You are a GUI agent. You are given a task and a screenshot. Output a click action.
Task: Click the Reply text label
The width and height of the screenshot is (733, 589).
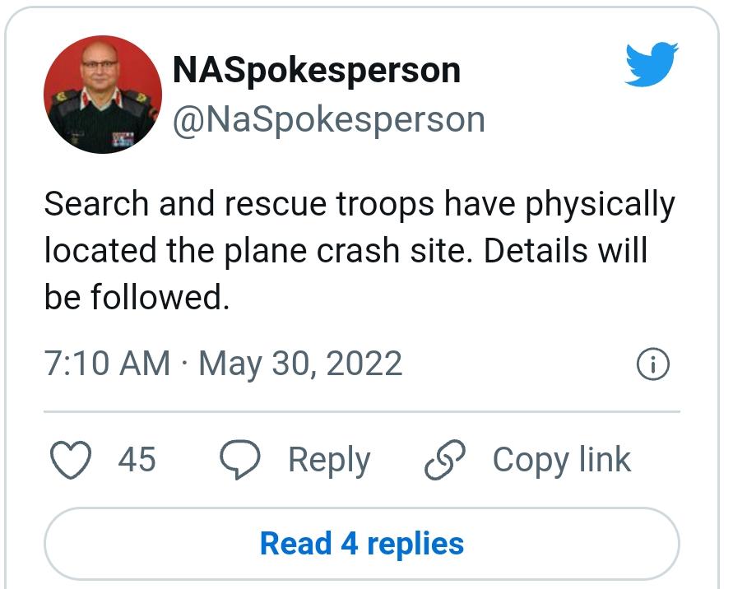point(329,459)
